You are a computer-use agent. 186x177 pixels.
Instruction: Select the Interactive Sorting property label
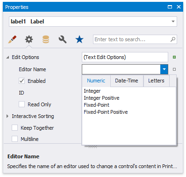[33, 116]
